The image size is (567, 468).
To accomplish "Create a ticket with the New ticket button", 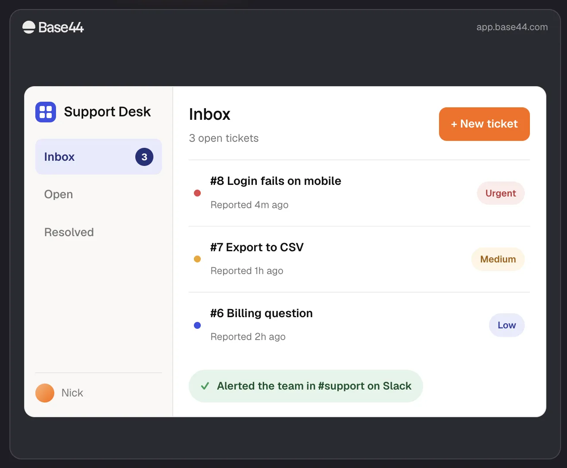I will (x=484, y=124).
